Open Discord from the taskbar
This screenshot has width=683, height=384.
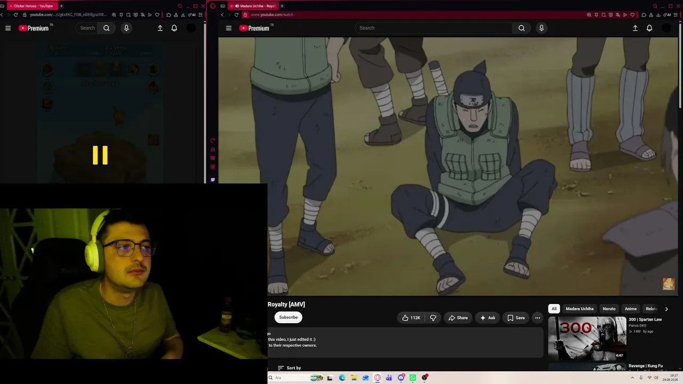tap(401, 378)
